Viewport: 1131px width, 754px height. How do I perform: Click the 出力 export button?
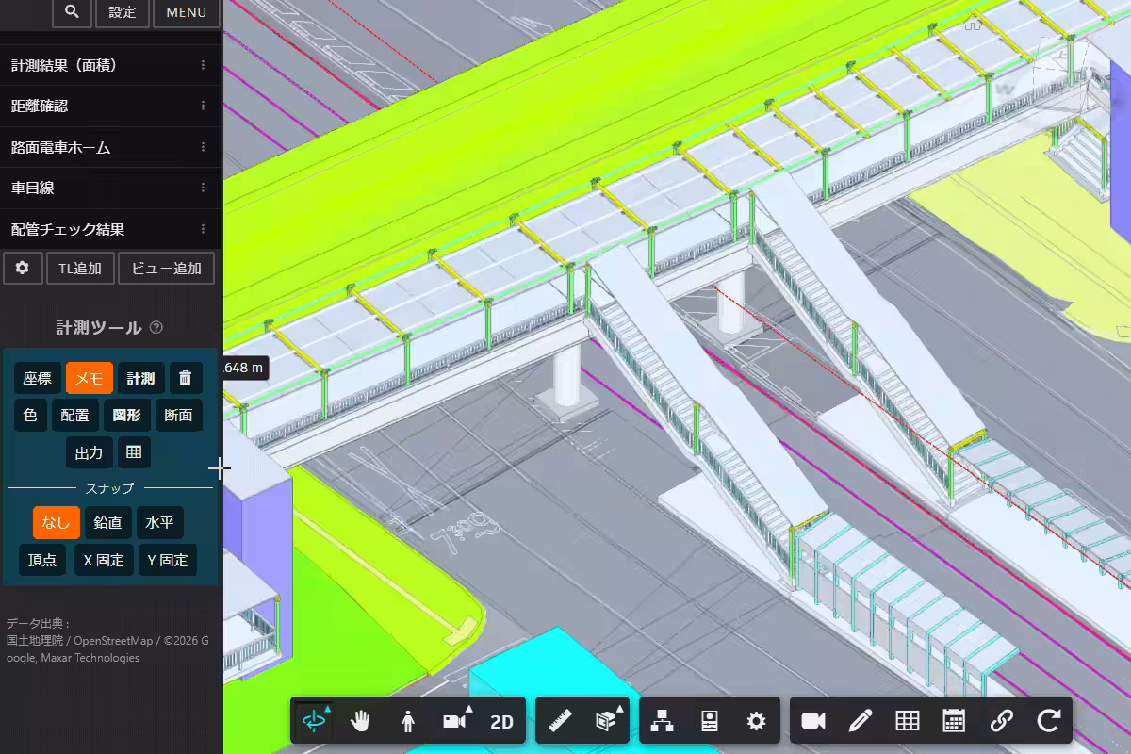pyautogui.click(x=90, y=453)
